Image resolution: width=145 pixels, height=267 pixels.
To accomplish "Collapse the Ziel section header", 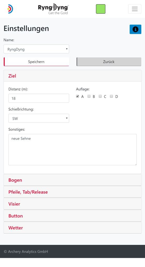I will coord(72,76).
